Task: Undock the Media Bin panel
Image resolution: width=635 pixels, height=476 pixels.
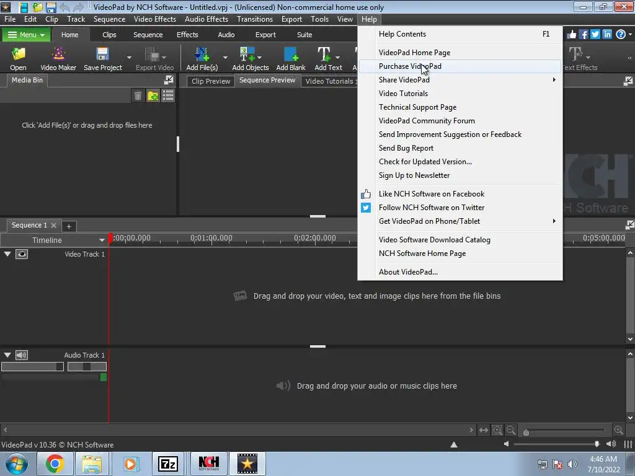Action: tap(169, 80)
